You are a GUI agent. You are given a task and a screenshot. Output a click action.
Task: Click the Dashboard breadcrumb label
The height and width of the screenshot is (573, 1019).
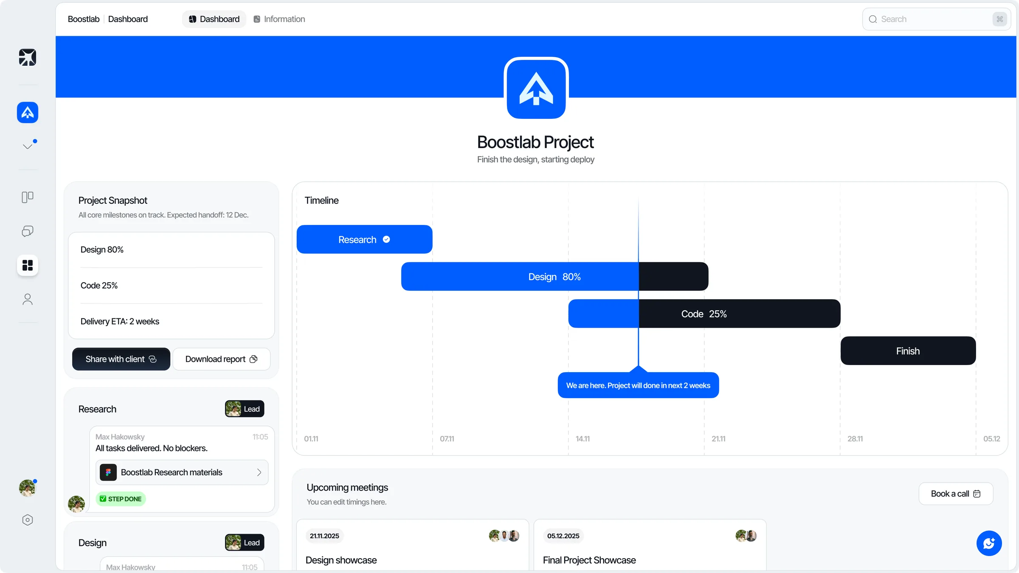pyautogui.click(x=128, y=19)
